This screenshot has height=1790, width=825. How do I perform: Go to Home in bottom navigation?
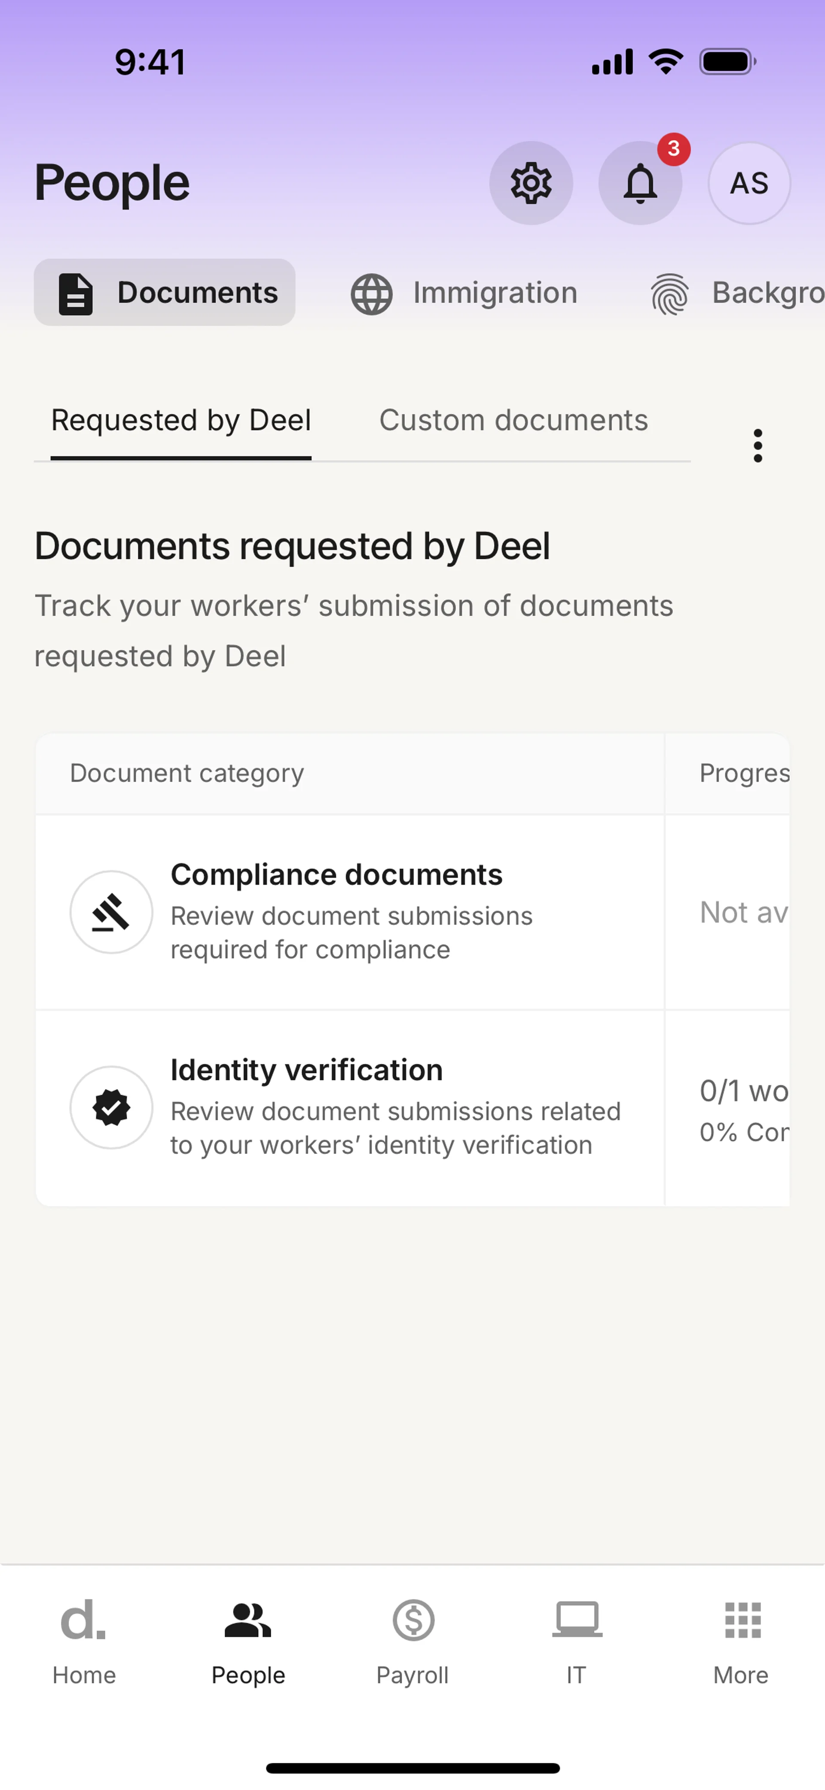(83, 1642)
